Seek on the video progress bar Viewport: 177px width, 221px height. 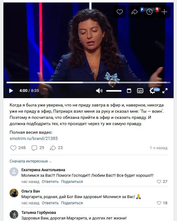[88, 82]
